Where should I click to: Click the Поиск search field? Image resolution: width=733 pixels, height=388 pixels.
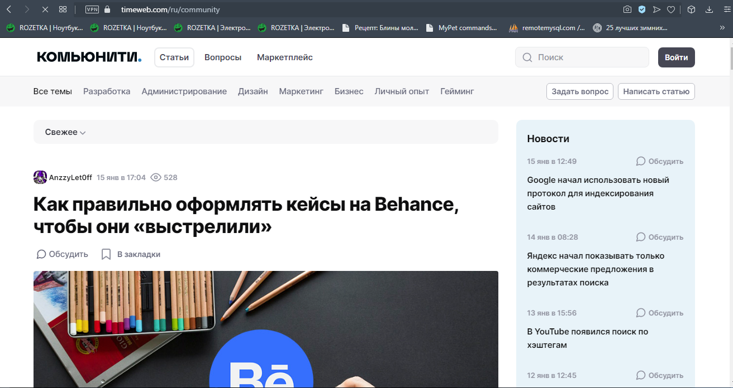pos(582,57)
